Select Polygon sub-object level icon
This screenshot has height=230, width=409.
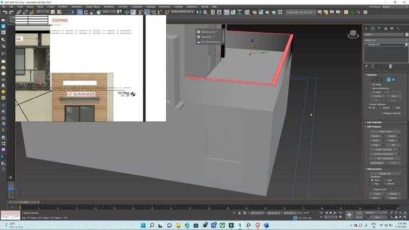tap(389, 79)
